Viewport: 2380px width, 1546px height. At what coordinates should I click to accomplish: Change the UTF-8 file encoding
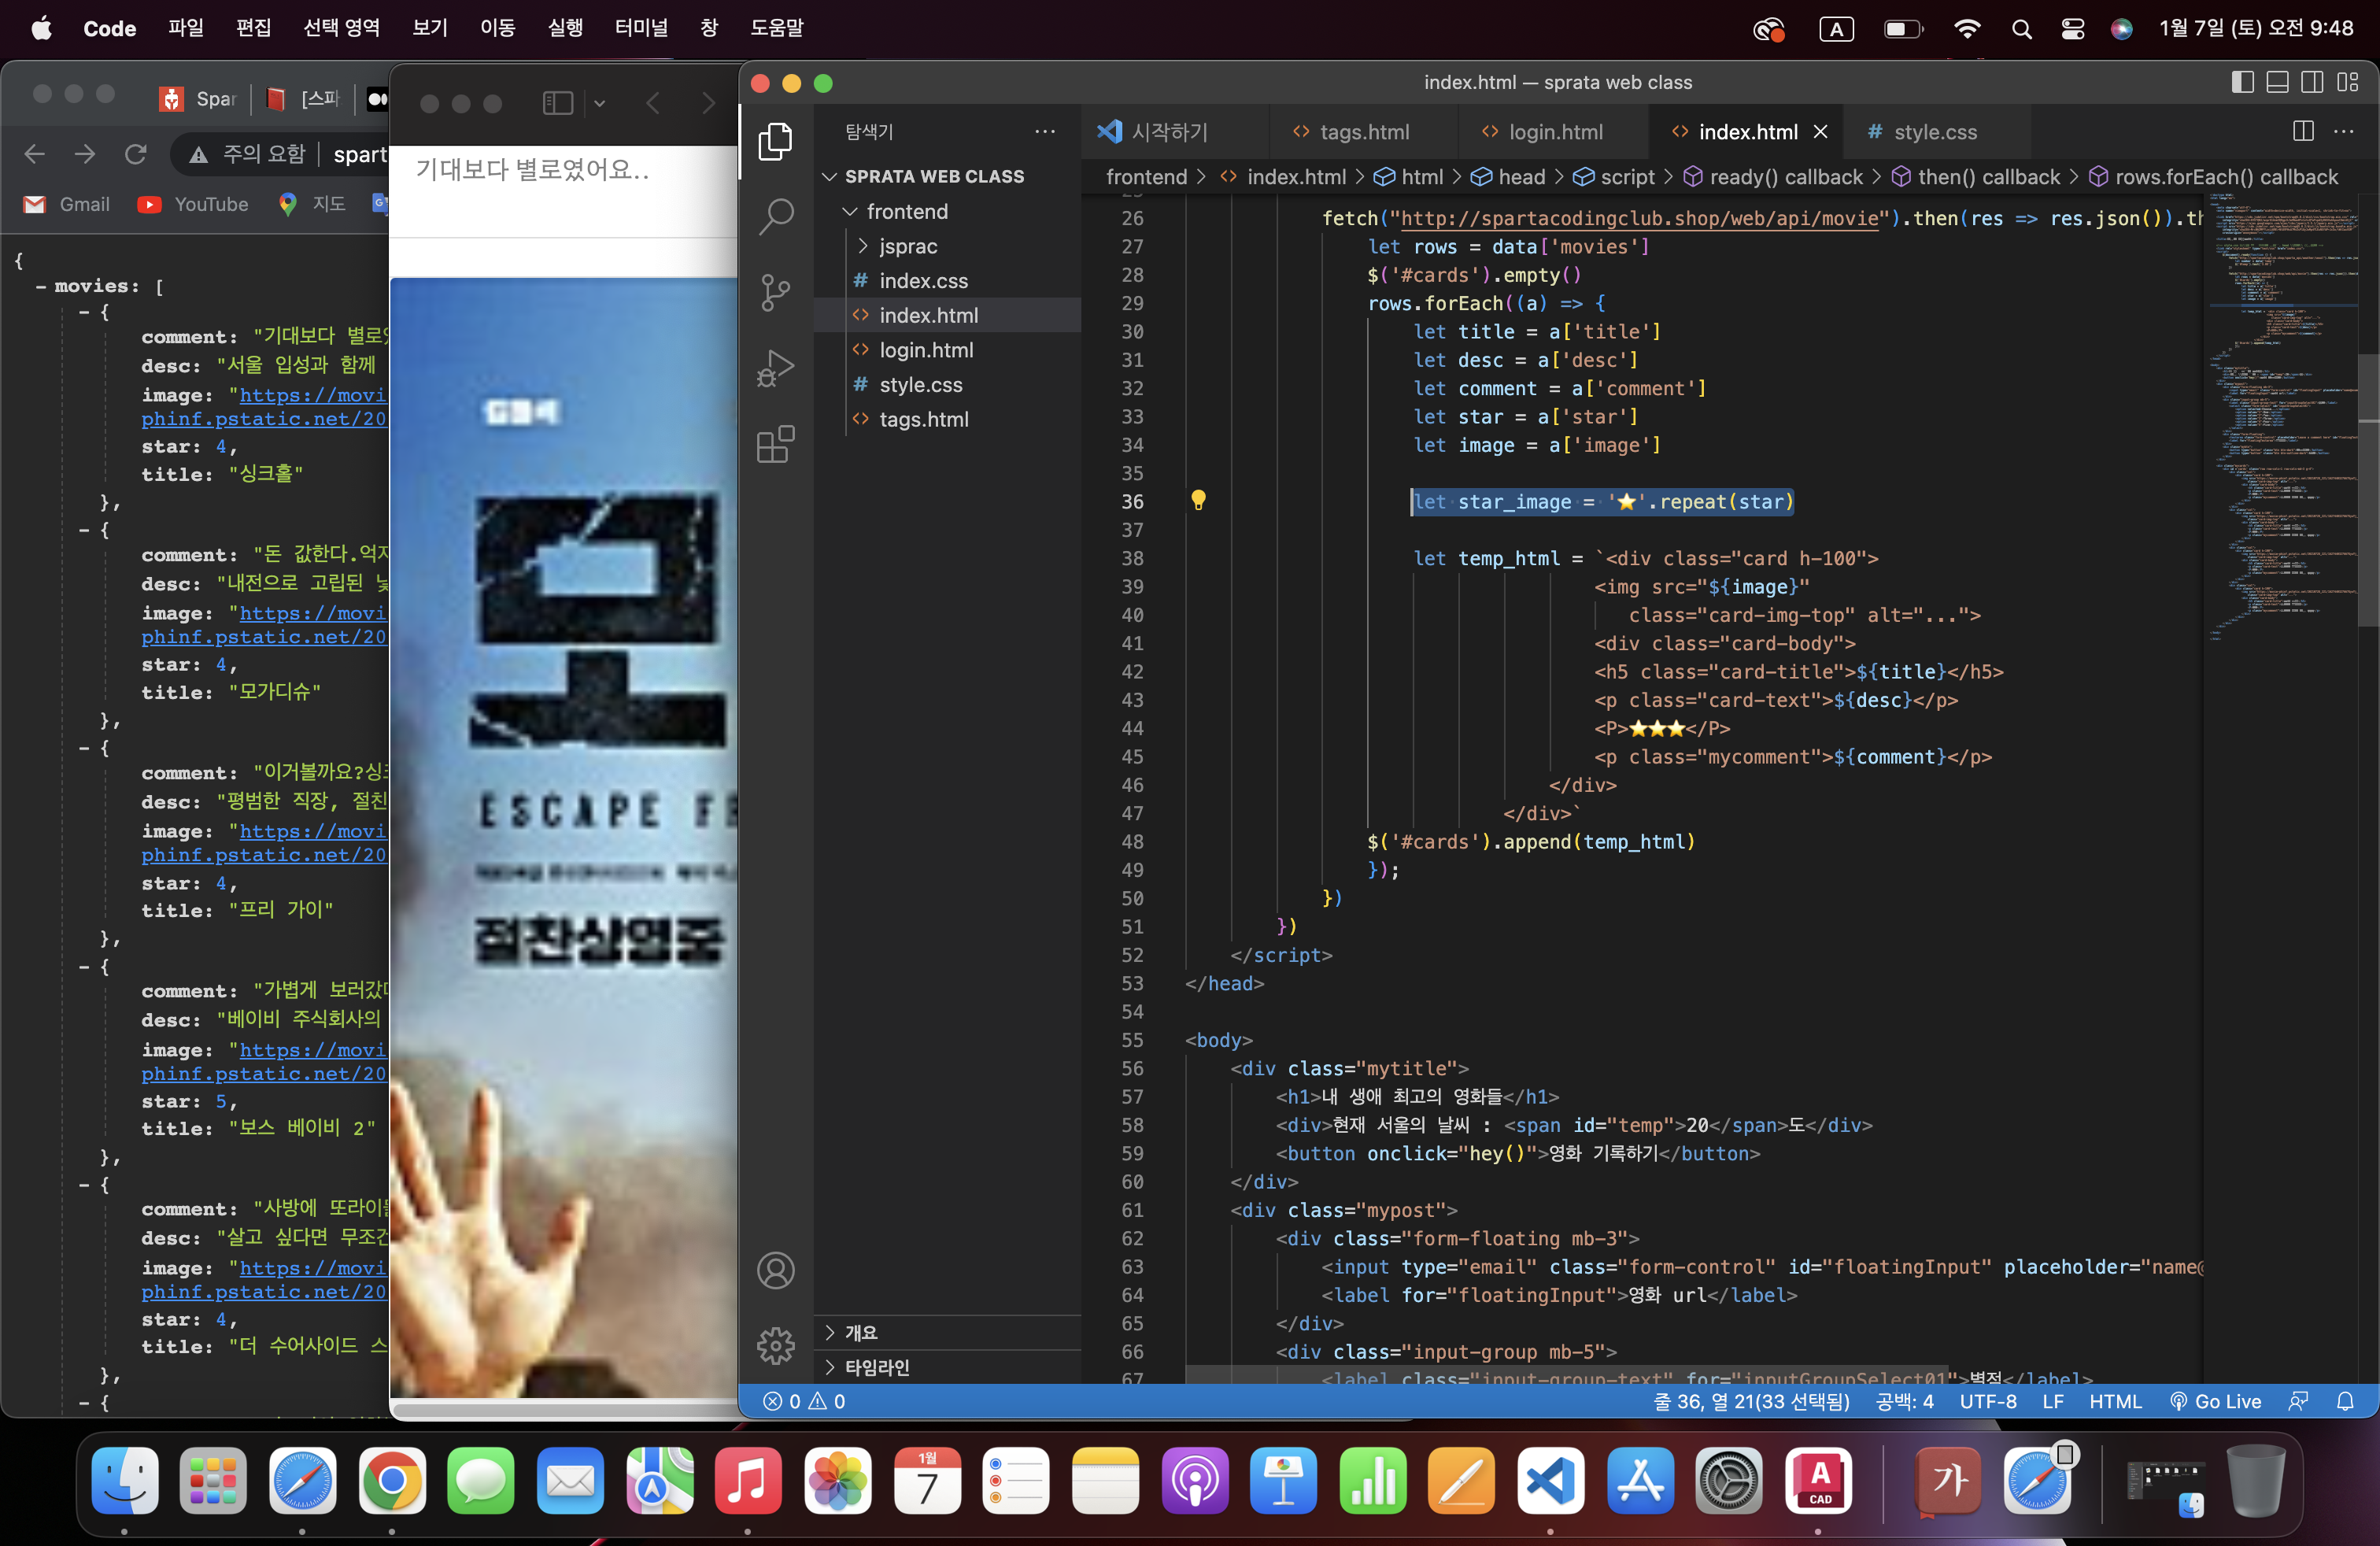(x=1988, y=1401)
